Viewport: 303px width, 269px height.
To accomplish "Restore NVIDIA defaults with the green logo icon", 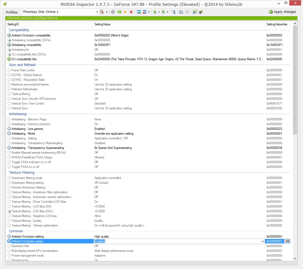I will 119,12.
